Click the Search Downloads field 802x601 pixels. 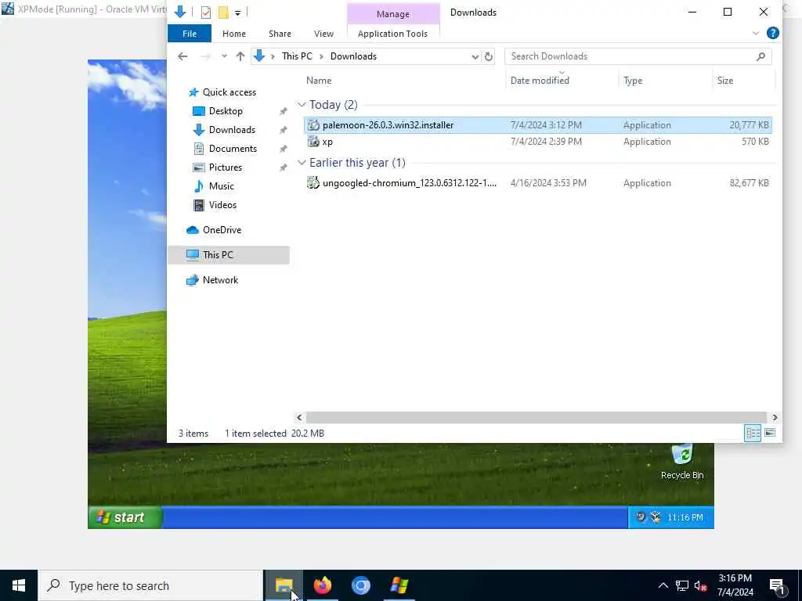pyautogui.click(x=638, y=56)
